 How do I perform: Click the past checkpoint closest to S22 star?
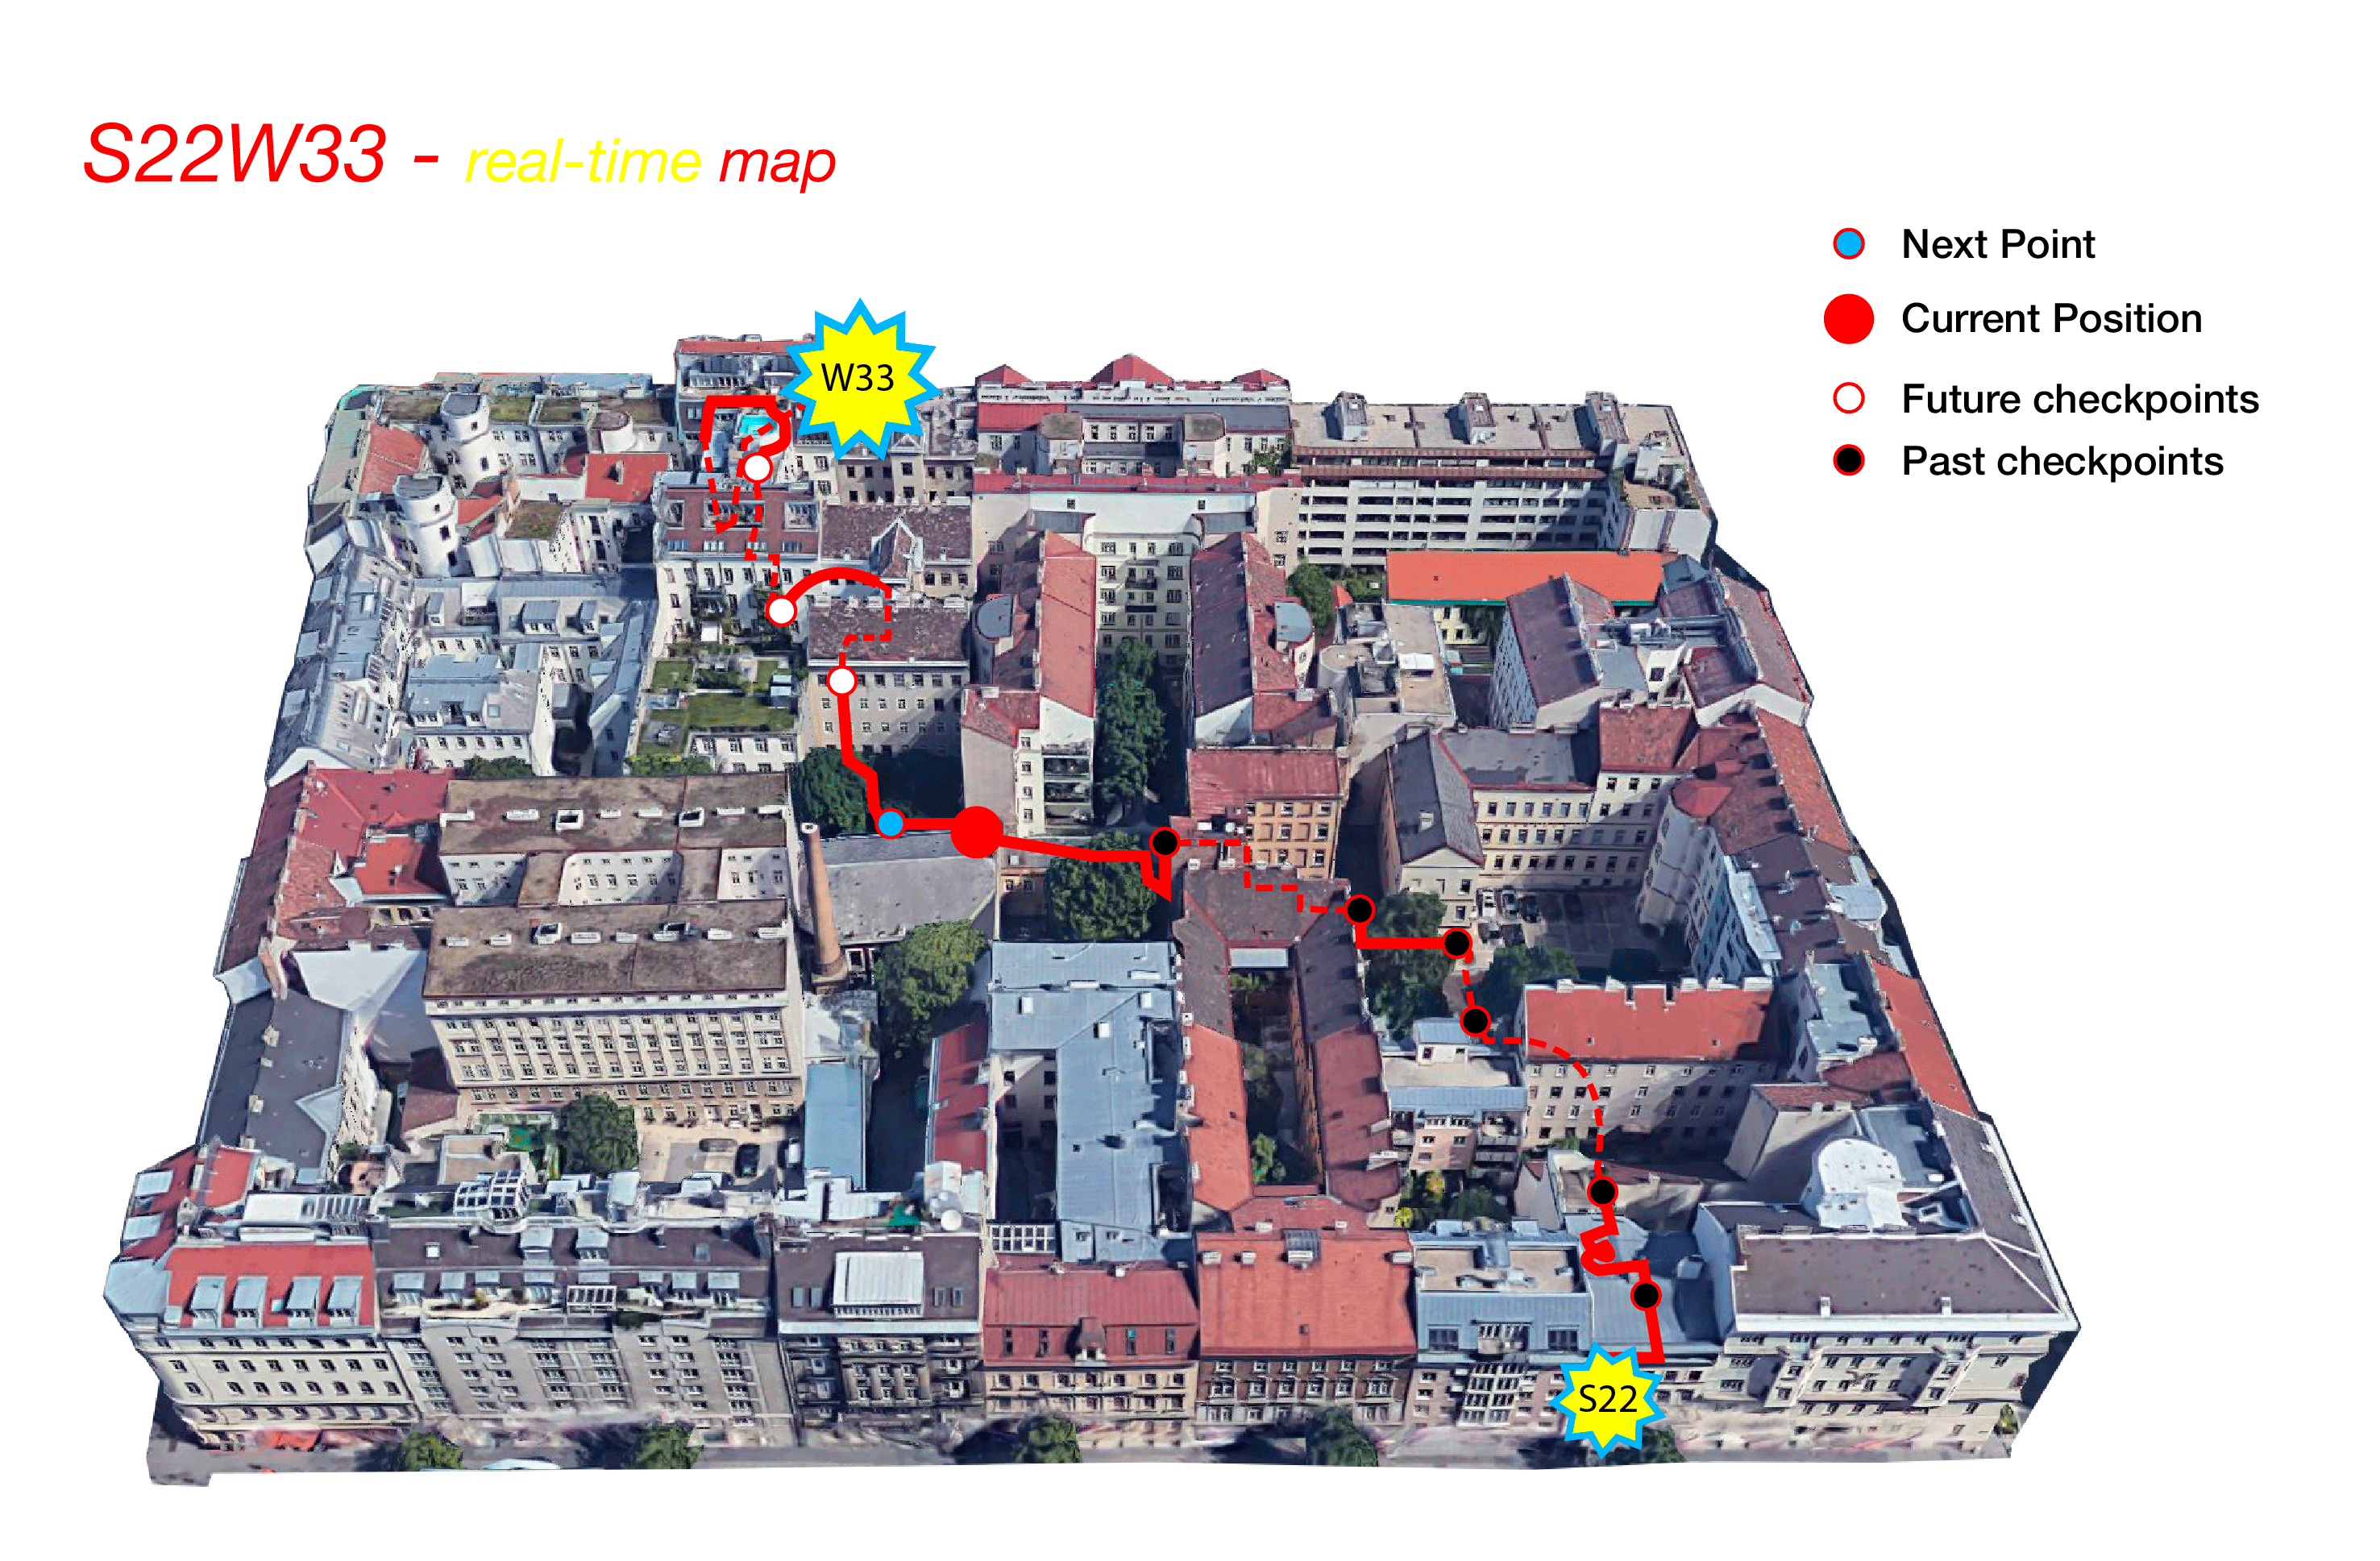coord(1645,1296)
